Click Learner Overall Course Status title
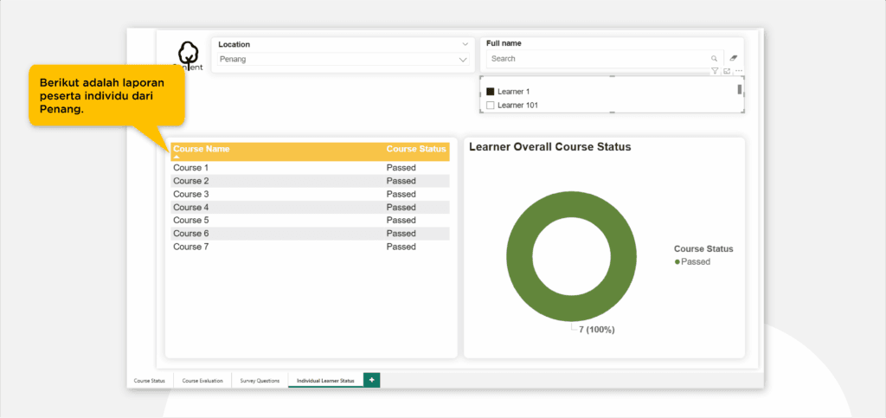 [x=549, y=147]
